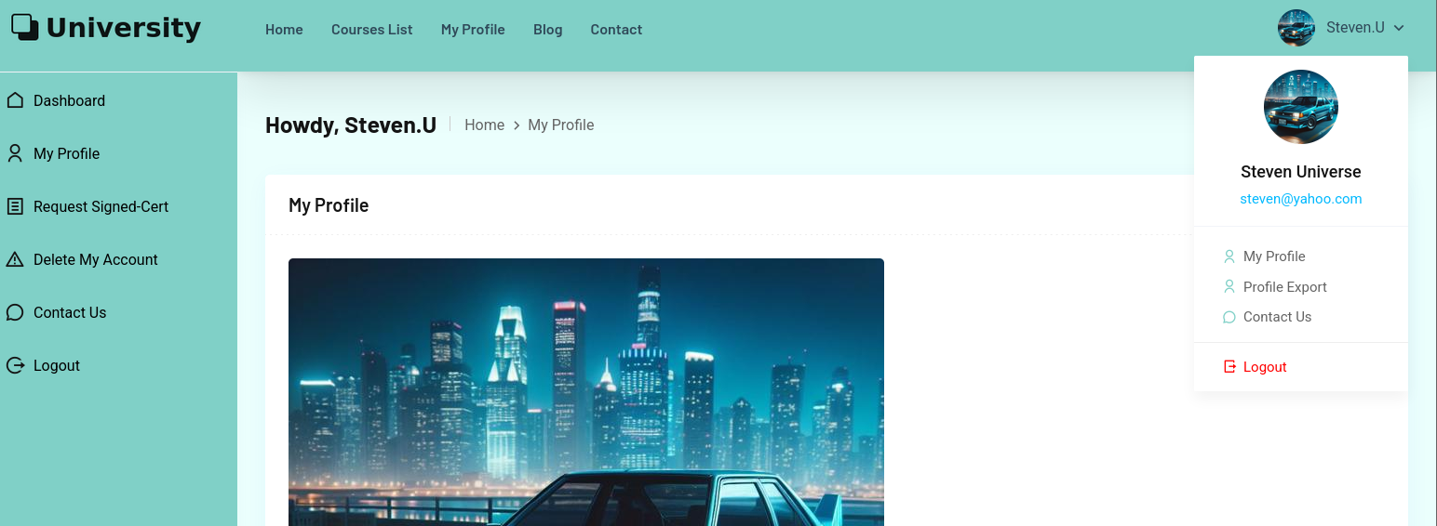The height and width of the screenshot is (526, 1437).
Task: Collapse the Steven.U account dropdown chevron
Action: [x=1399, y=28]
